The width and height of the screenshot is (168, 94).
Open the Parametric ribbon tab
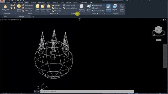(41, 2)
